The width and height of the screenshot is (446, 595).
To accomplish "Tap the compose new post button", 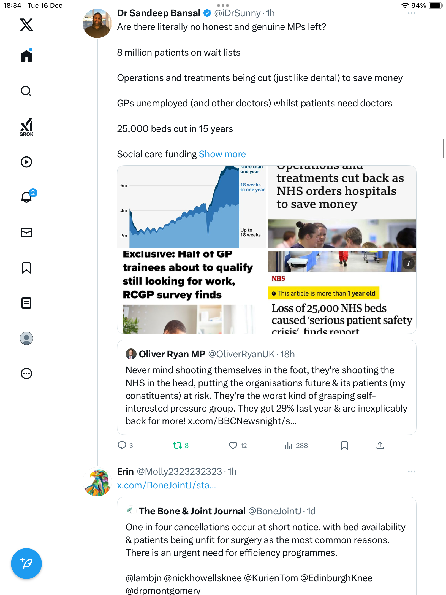I will [x=26, y=563].
